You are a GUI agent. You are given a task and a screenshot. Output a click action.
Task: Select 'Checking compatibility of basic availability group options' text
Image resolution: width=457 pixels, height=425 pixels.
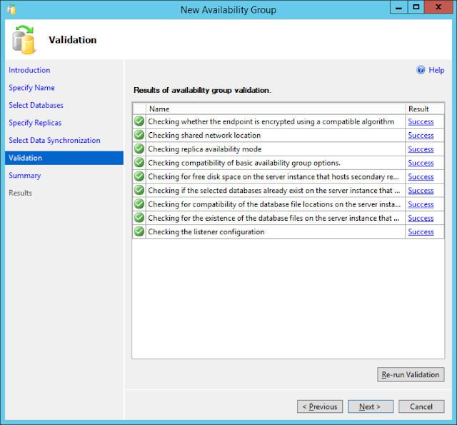[244, 163]
